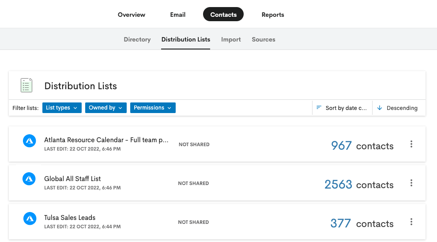The width and height of the screenshot is (437, 242).
Task: Click the 2563 contacts count
Action: tap(359, 185)
